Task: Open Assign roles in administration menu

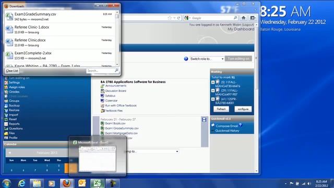Action: 17,87
